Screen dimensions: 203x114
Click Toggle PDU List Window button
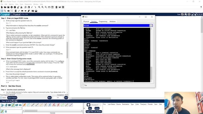(94, 111)
